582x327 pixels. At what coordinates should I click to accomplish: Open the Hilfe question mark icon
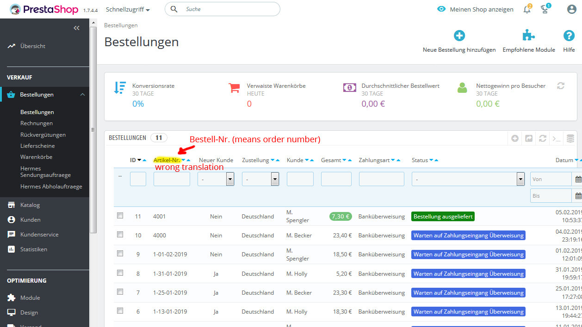569,36
